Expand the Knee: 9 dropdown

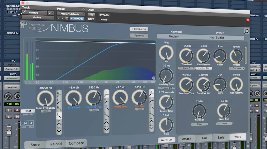(186, 68)
